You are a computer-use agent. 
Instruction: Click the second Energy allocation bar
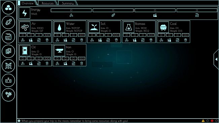pos(113,10)
